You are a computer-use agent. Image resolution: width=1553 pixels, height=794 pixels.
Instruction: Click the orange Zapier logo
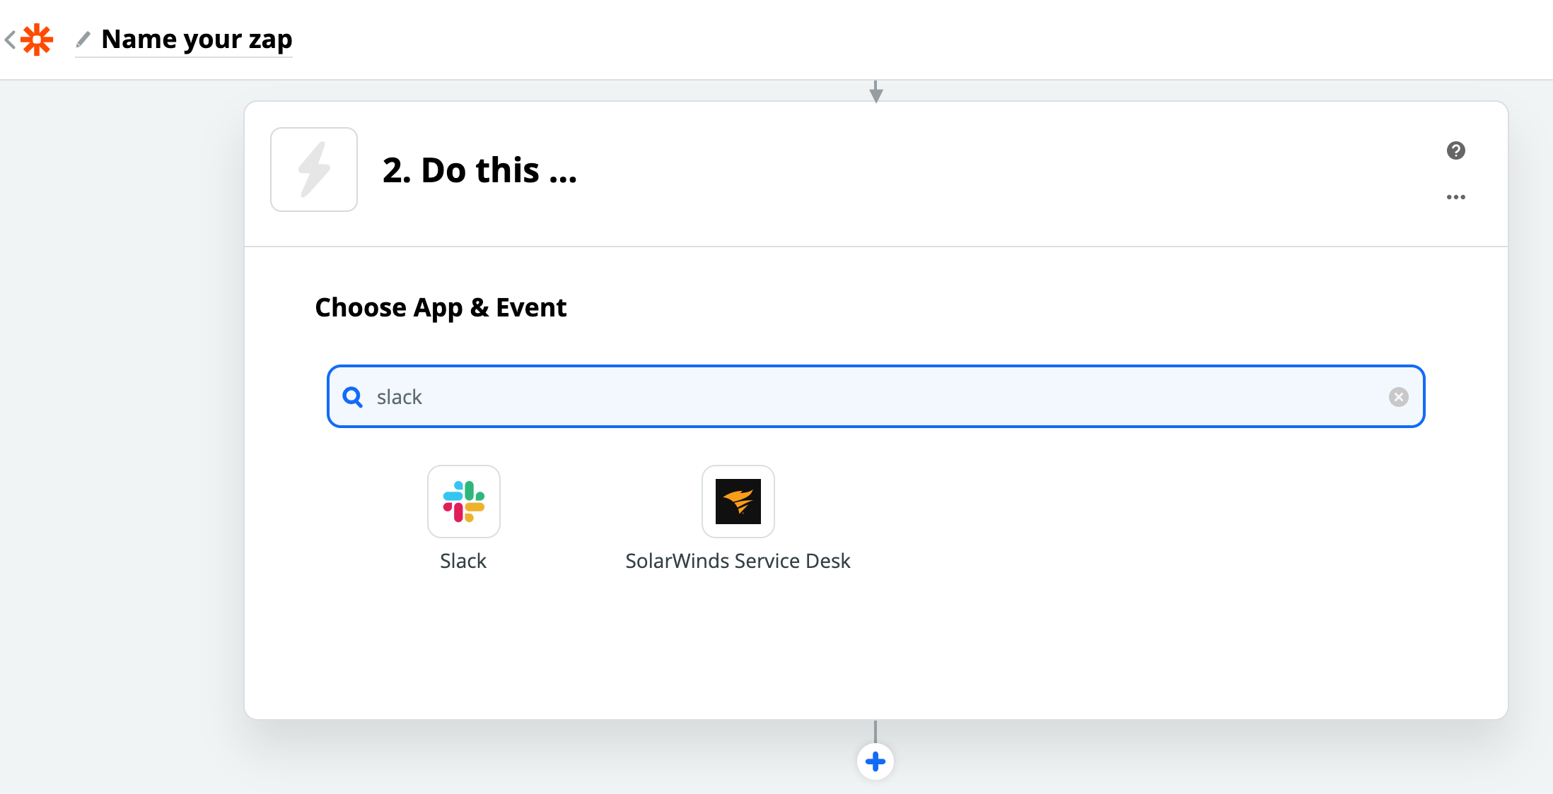click(37, 40)
